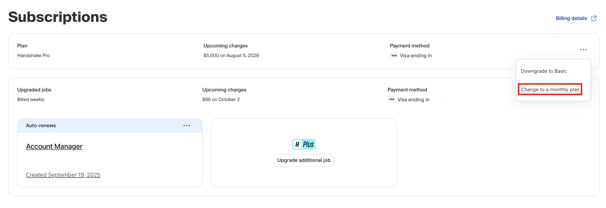Click the Billed weekly text
This screenshot has width=606, height=208.
point(31,99)
